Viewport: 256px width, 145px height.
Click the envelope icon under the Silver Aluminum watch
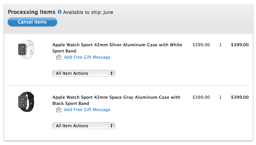click(x=59, y=57)
